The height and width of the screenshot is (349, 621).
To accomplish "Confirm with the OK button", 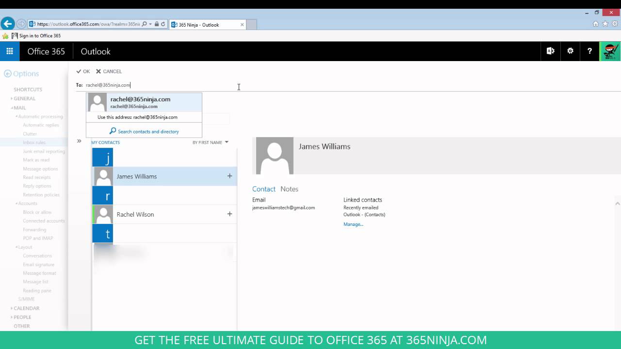I will (x=83, y=71).
